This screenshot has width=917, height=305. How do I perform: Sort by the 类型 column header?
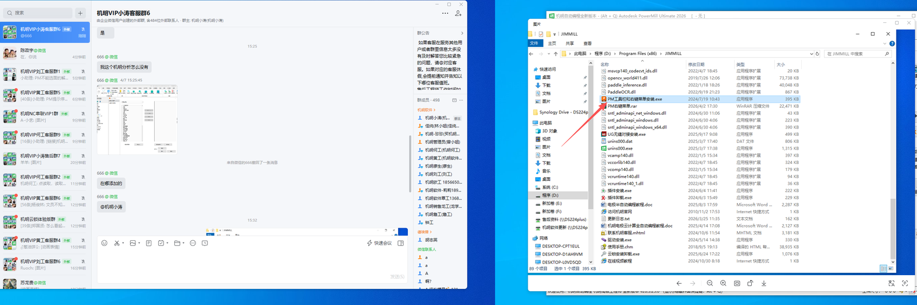[x=740, y=64]
